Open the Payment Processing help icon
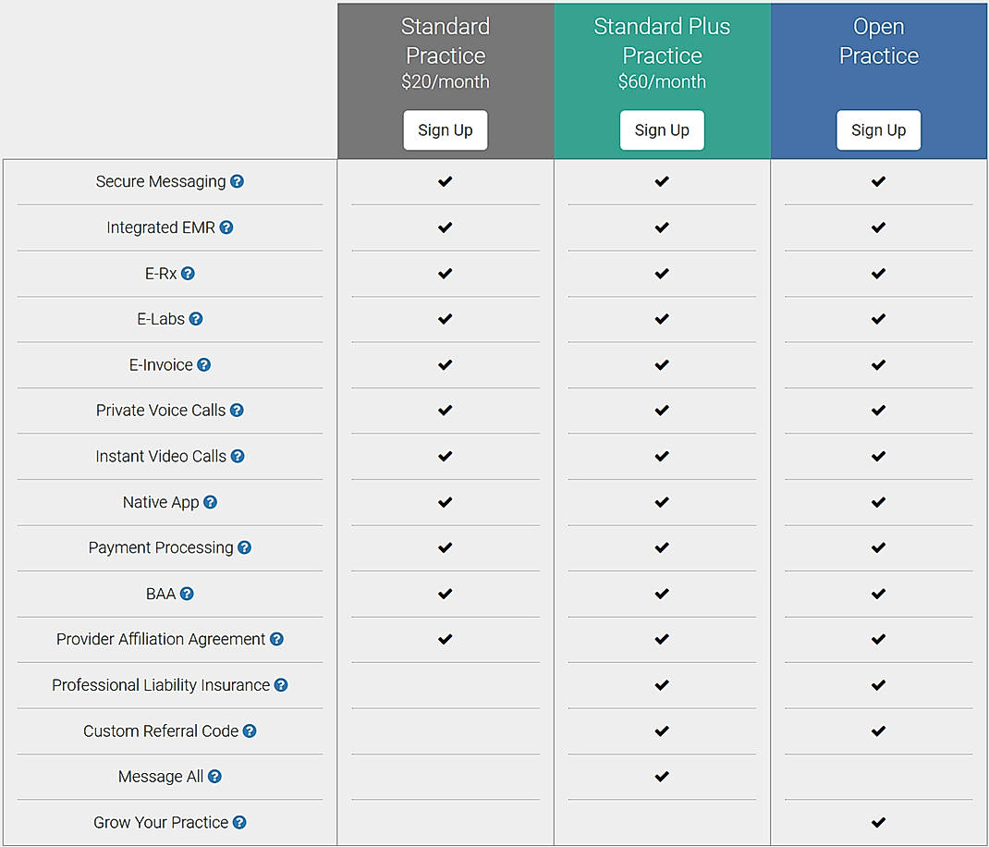 point(243,547)
